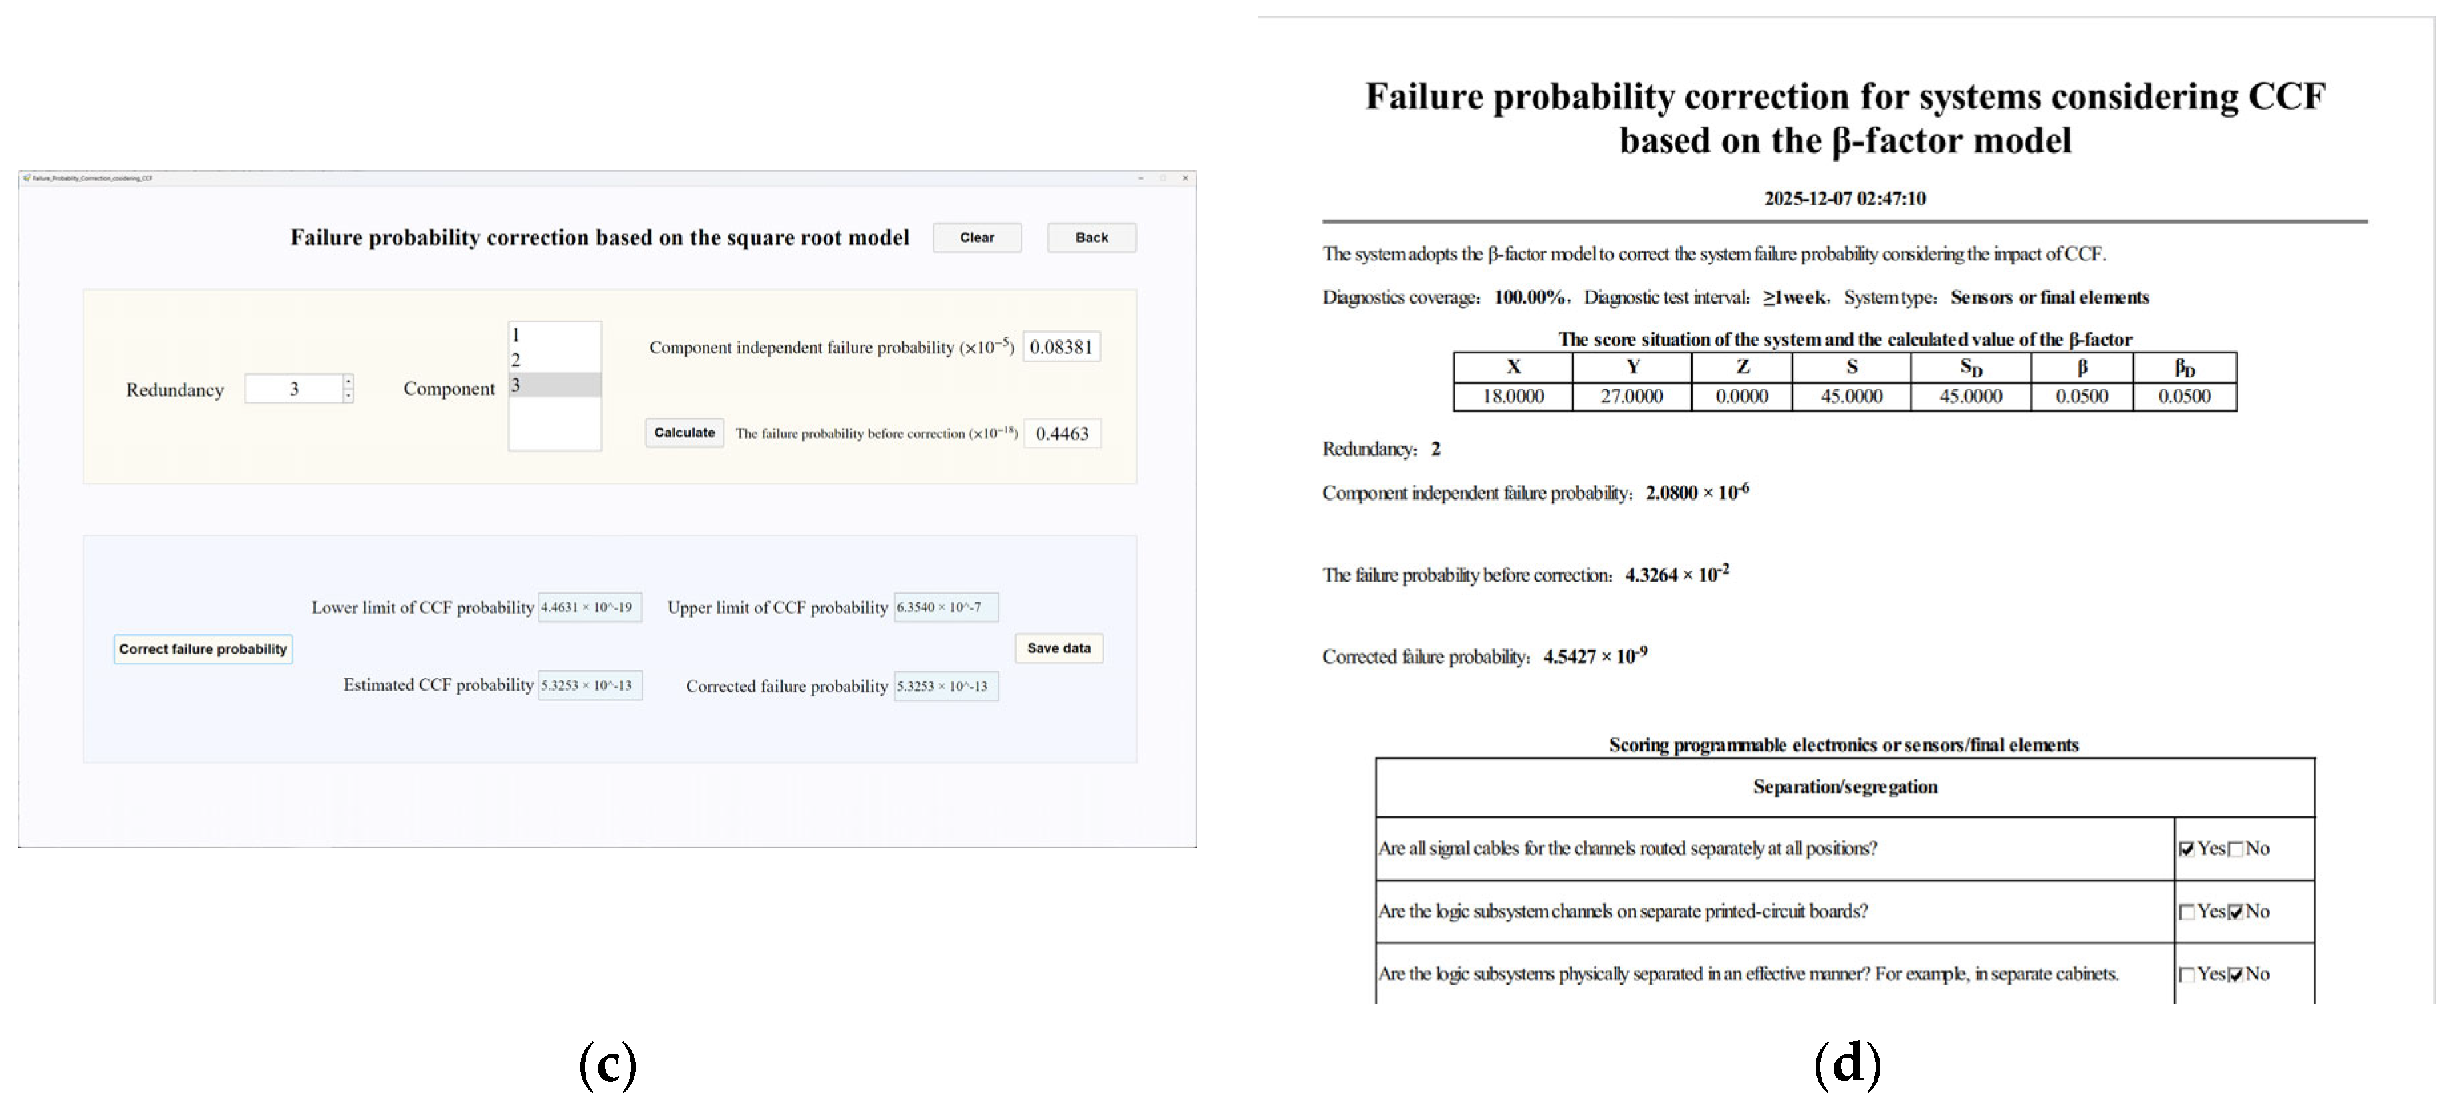This screenshot has width=2456, height=1111.
Task: Close the Failure Probability Correction window
Action: pos(1185,178)
